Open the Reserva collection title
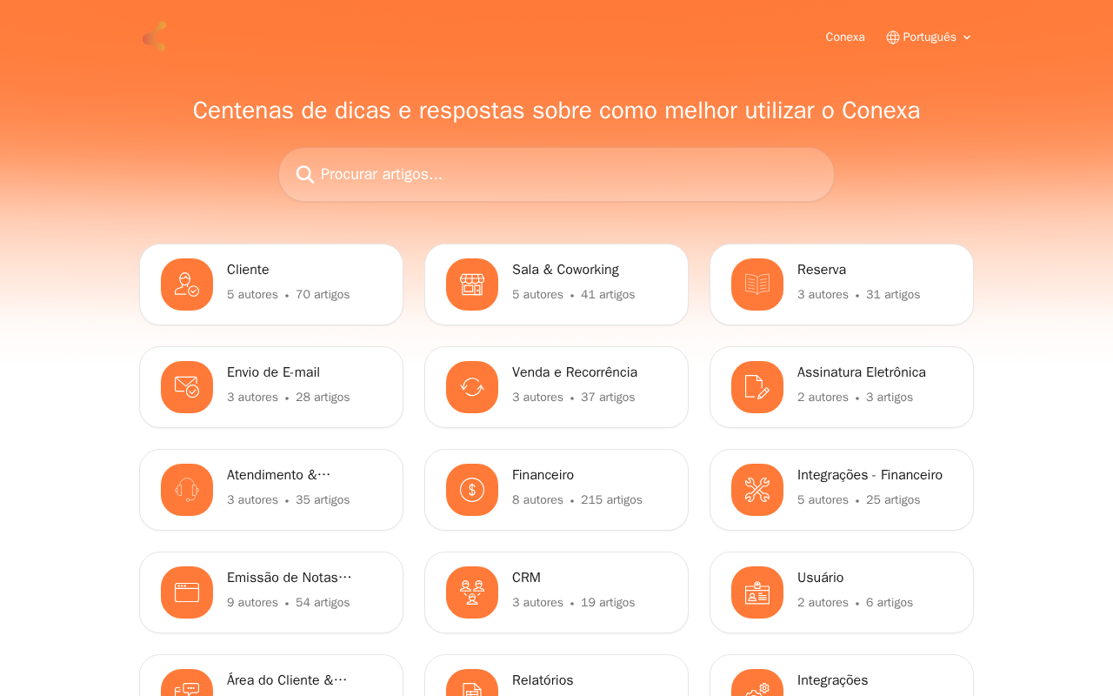This screenshot has width=1113, height=696. coord(822,270)
